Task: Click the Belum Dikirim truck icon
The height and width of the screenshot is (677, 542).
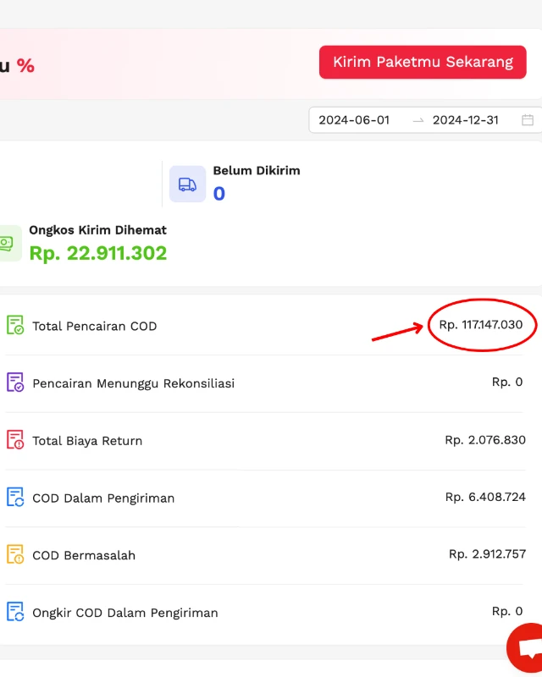Action: click(187, 184)
